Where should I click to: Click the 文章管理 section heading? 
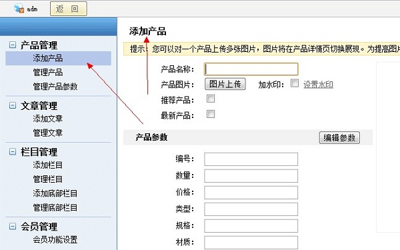tap(39, 105)
